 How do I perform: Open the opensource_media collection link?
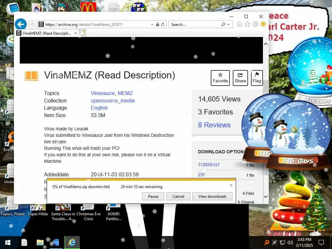click(113, 101)
